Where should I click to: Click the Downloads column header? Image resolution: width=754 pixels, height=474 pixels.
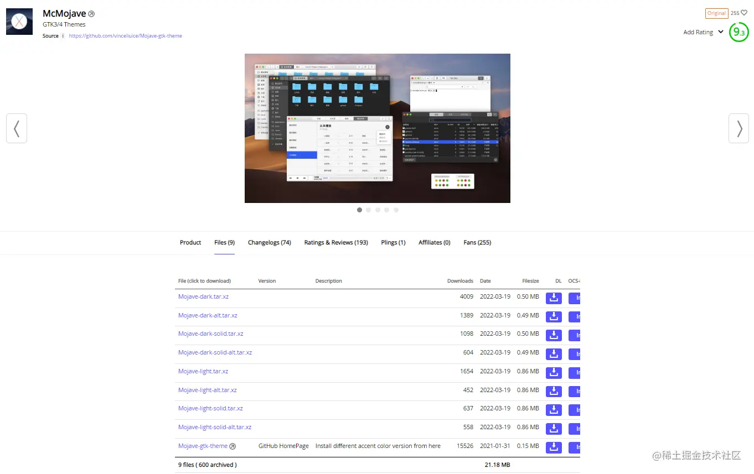[460, 281]
